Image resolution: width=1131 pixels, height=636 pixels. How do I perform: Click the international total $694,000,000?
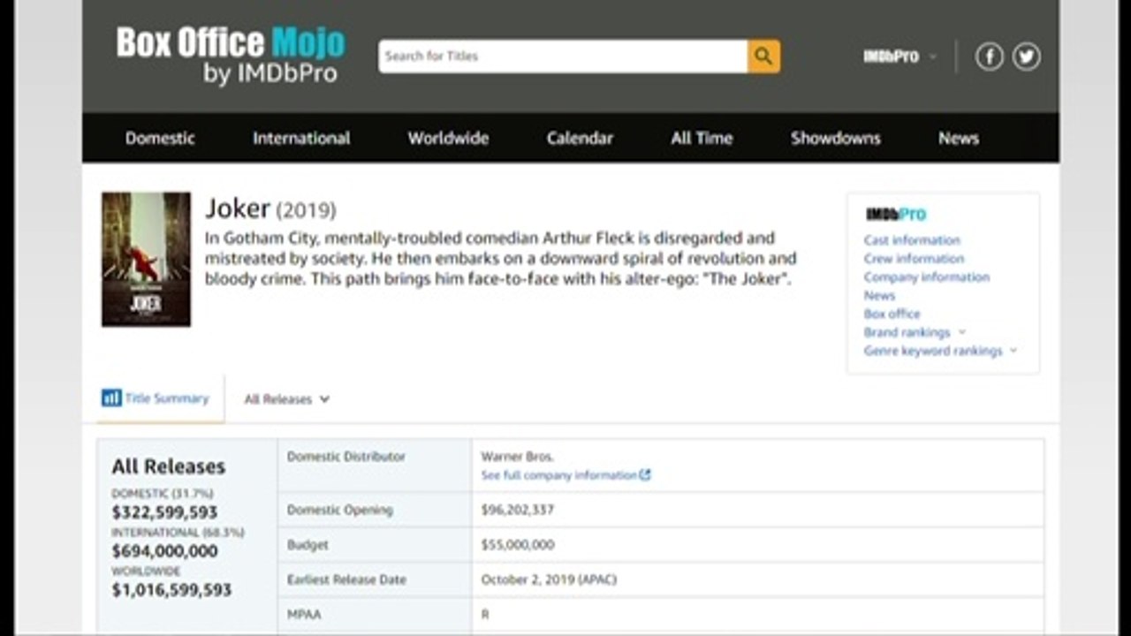164,551
